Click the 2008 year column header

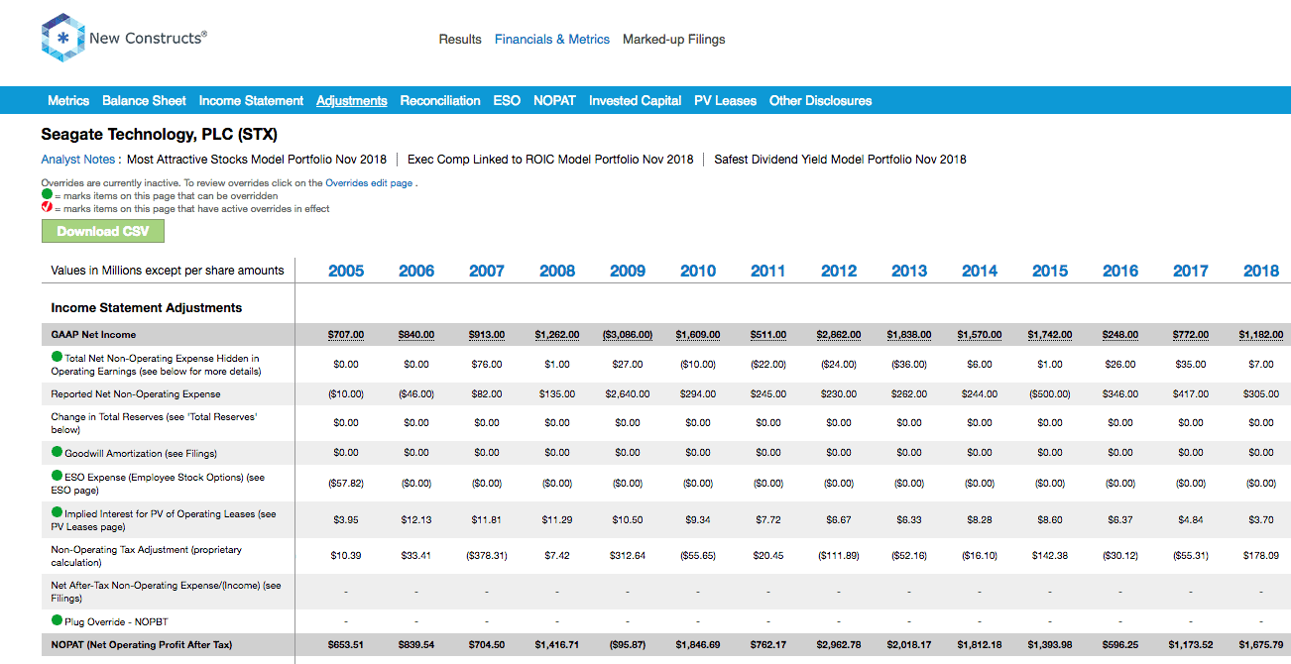pos(557,271)
